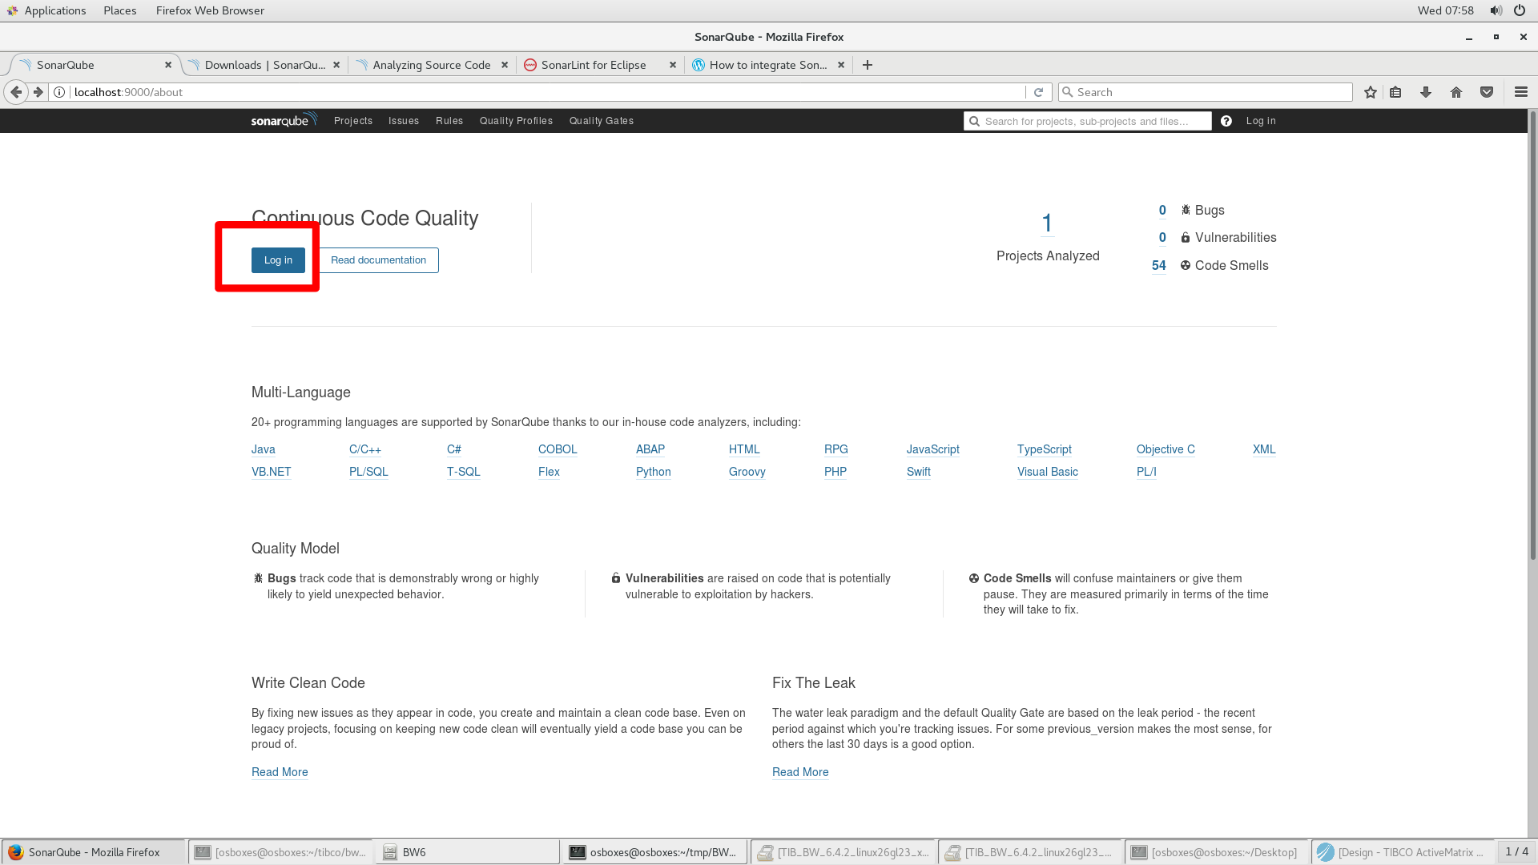Bookmark this page with the star icon

coord(1371,92)
